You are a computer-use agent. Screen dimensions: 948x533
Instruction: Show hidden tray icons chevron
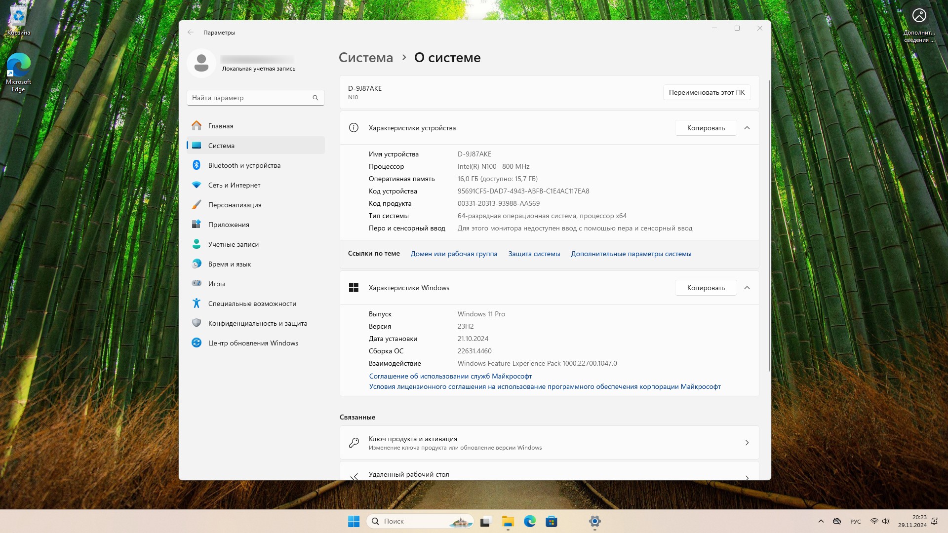click(821, 521)
